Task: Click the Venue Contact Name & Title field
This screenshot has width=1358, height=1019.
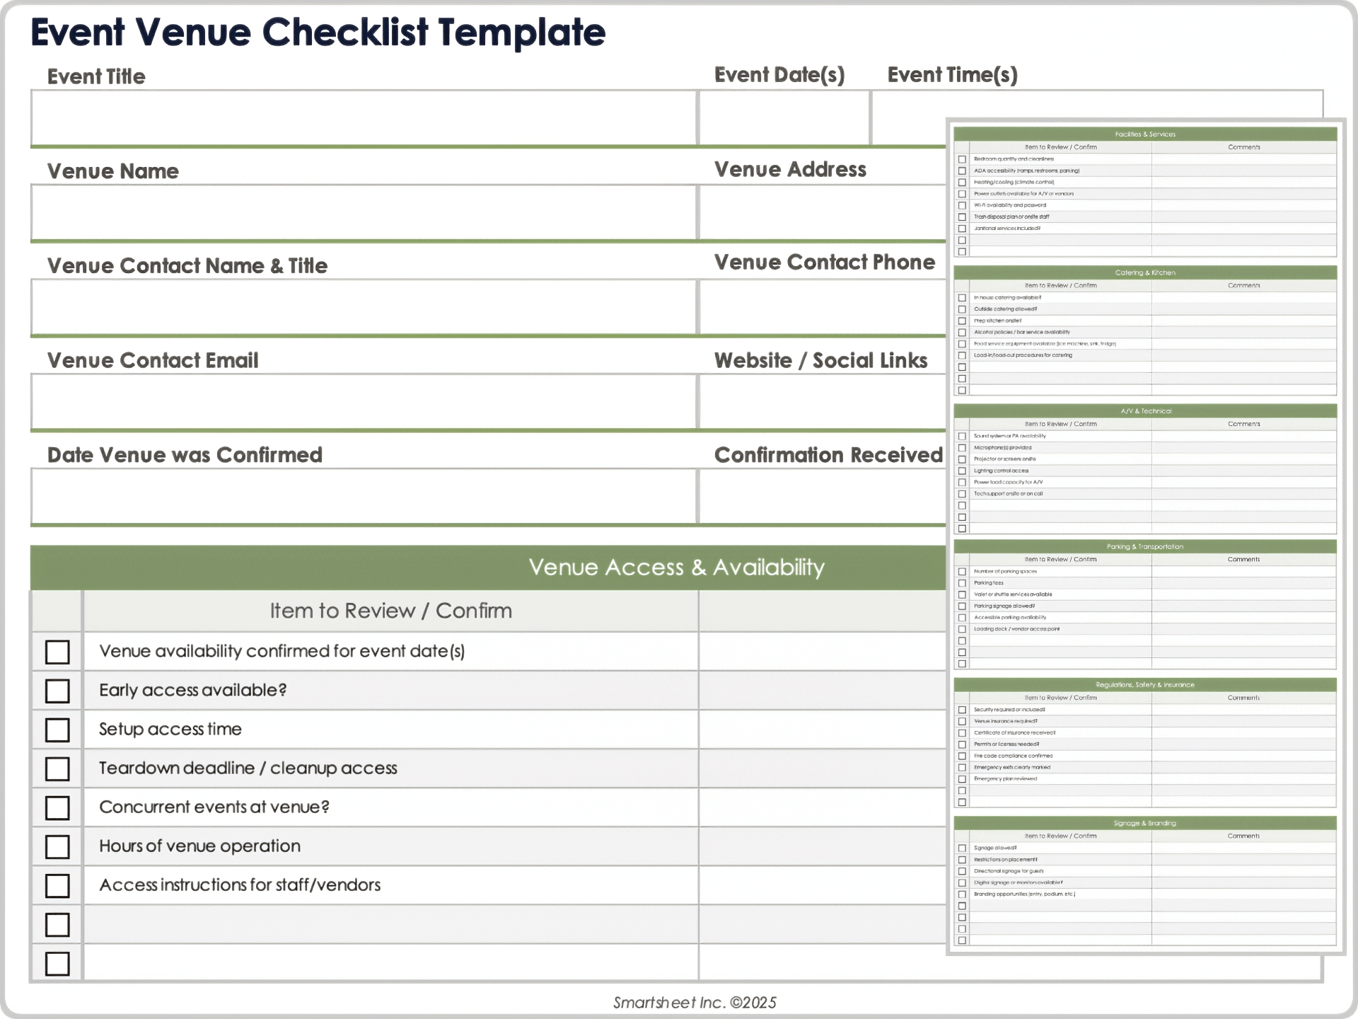Action: click(x=364, y=306)
